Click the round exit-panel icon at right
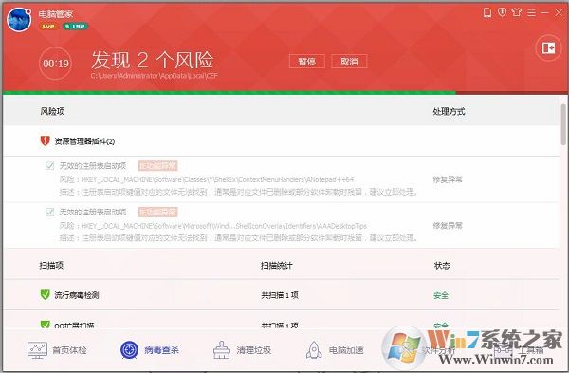The height and width of the screenshot is (373, 569). click(x=548, y=48)
